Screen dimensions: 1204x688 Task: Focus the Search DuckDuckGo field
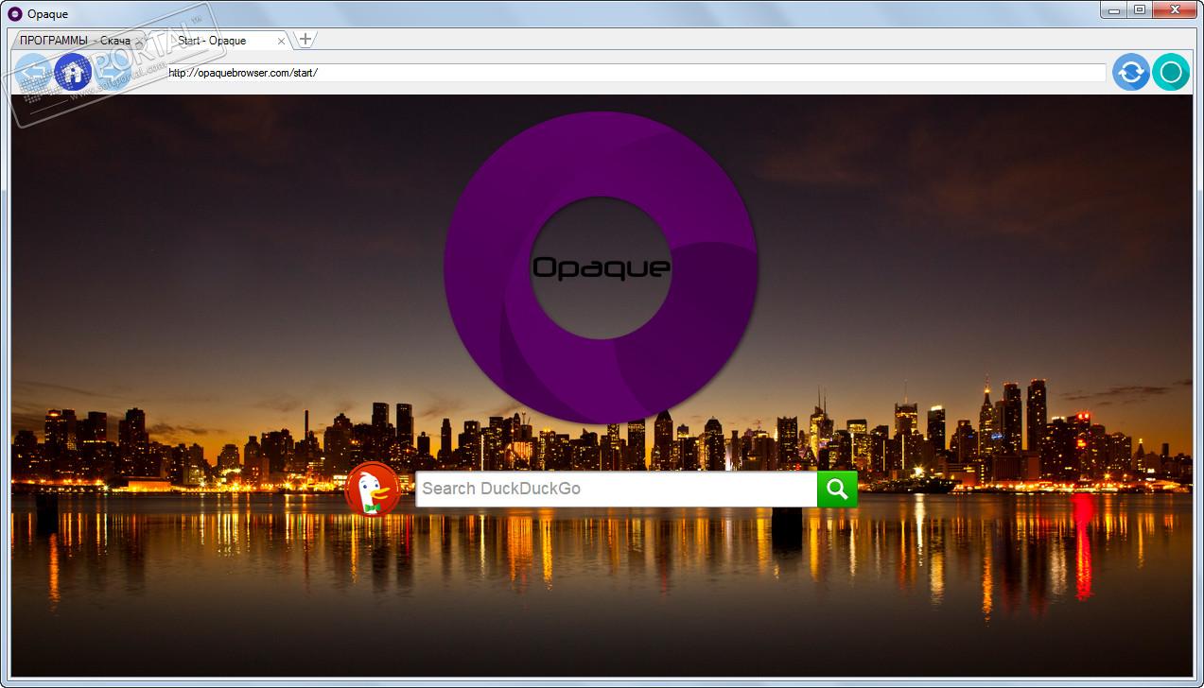pos(617,489)
